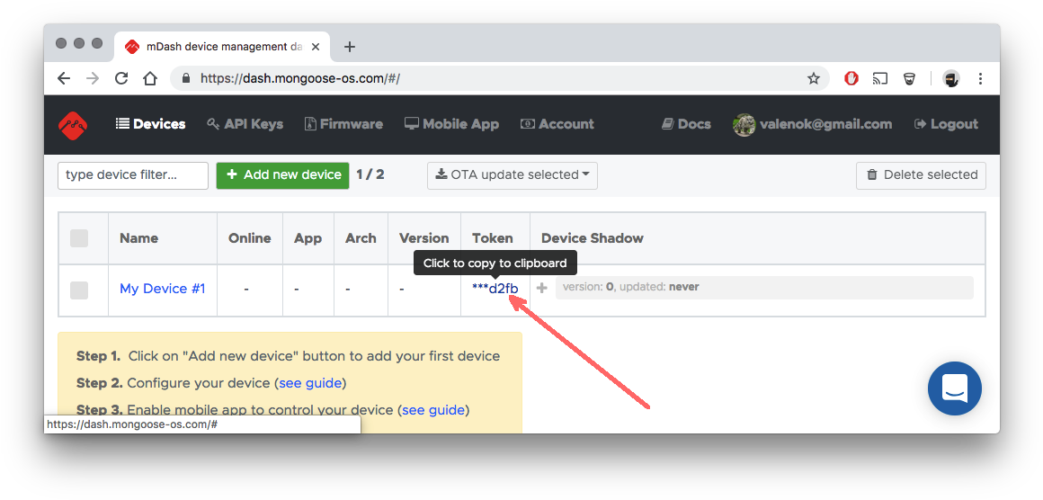Open the My Device #1 link
The width and height of the screenshot is (1043, 500).
click(x=163, y=289)
